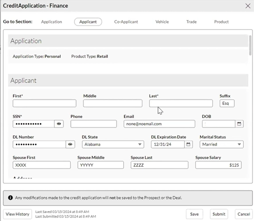Click the form's vertical scrollbar
The height and width of the screenshot is (221, 254).
249,45
